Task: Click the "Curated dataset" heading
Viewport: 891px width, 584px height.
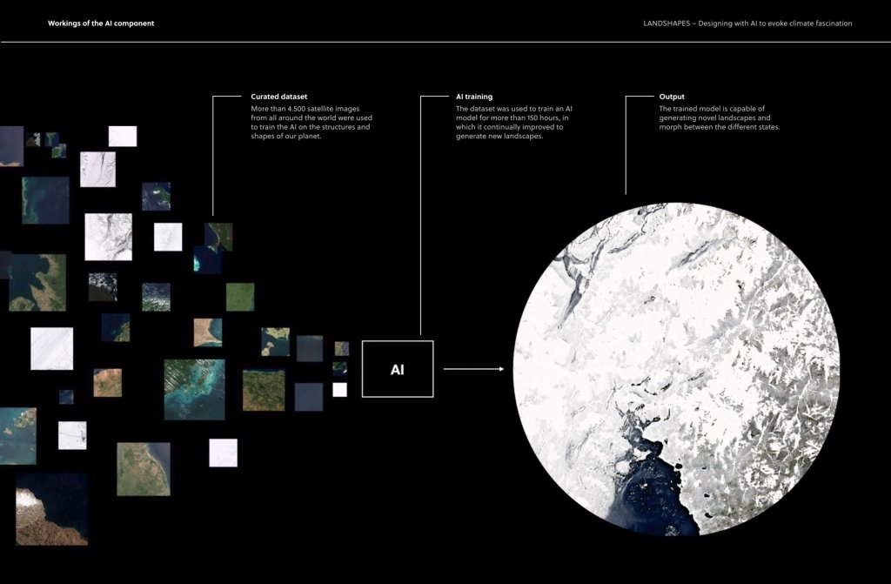Action: [x=279, y=97]
